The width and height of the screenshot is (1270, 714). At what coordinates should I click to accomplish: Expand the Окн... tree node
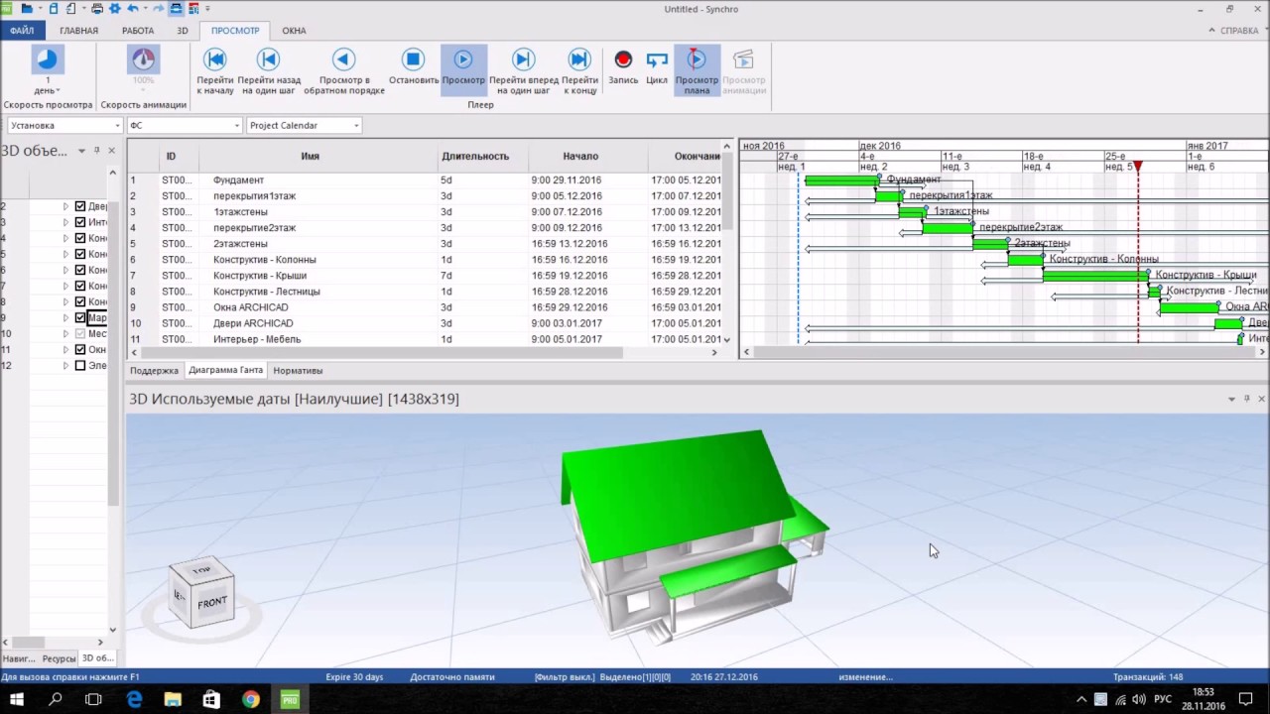66,349
